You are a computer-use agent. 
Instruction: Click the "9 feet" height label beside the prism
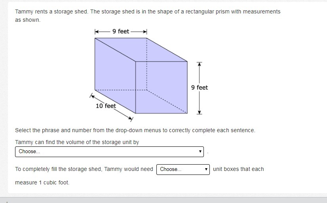[200, 87]
